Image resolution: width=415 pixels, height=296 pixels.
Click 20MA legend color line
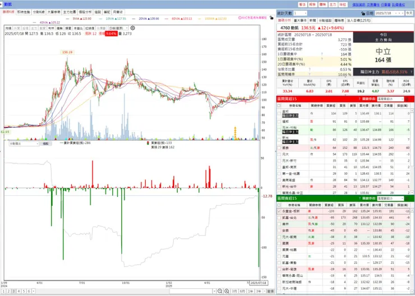coord(134,19)
